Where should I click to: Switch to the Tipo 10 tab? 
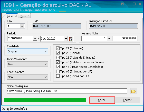pyautogui.click(x=25, y=16)
